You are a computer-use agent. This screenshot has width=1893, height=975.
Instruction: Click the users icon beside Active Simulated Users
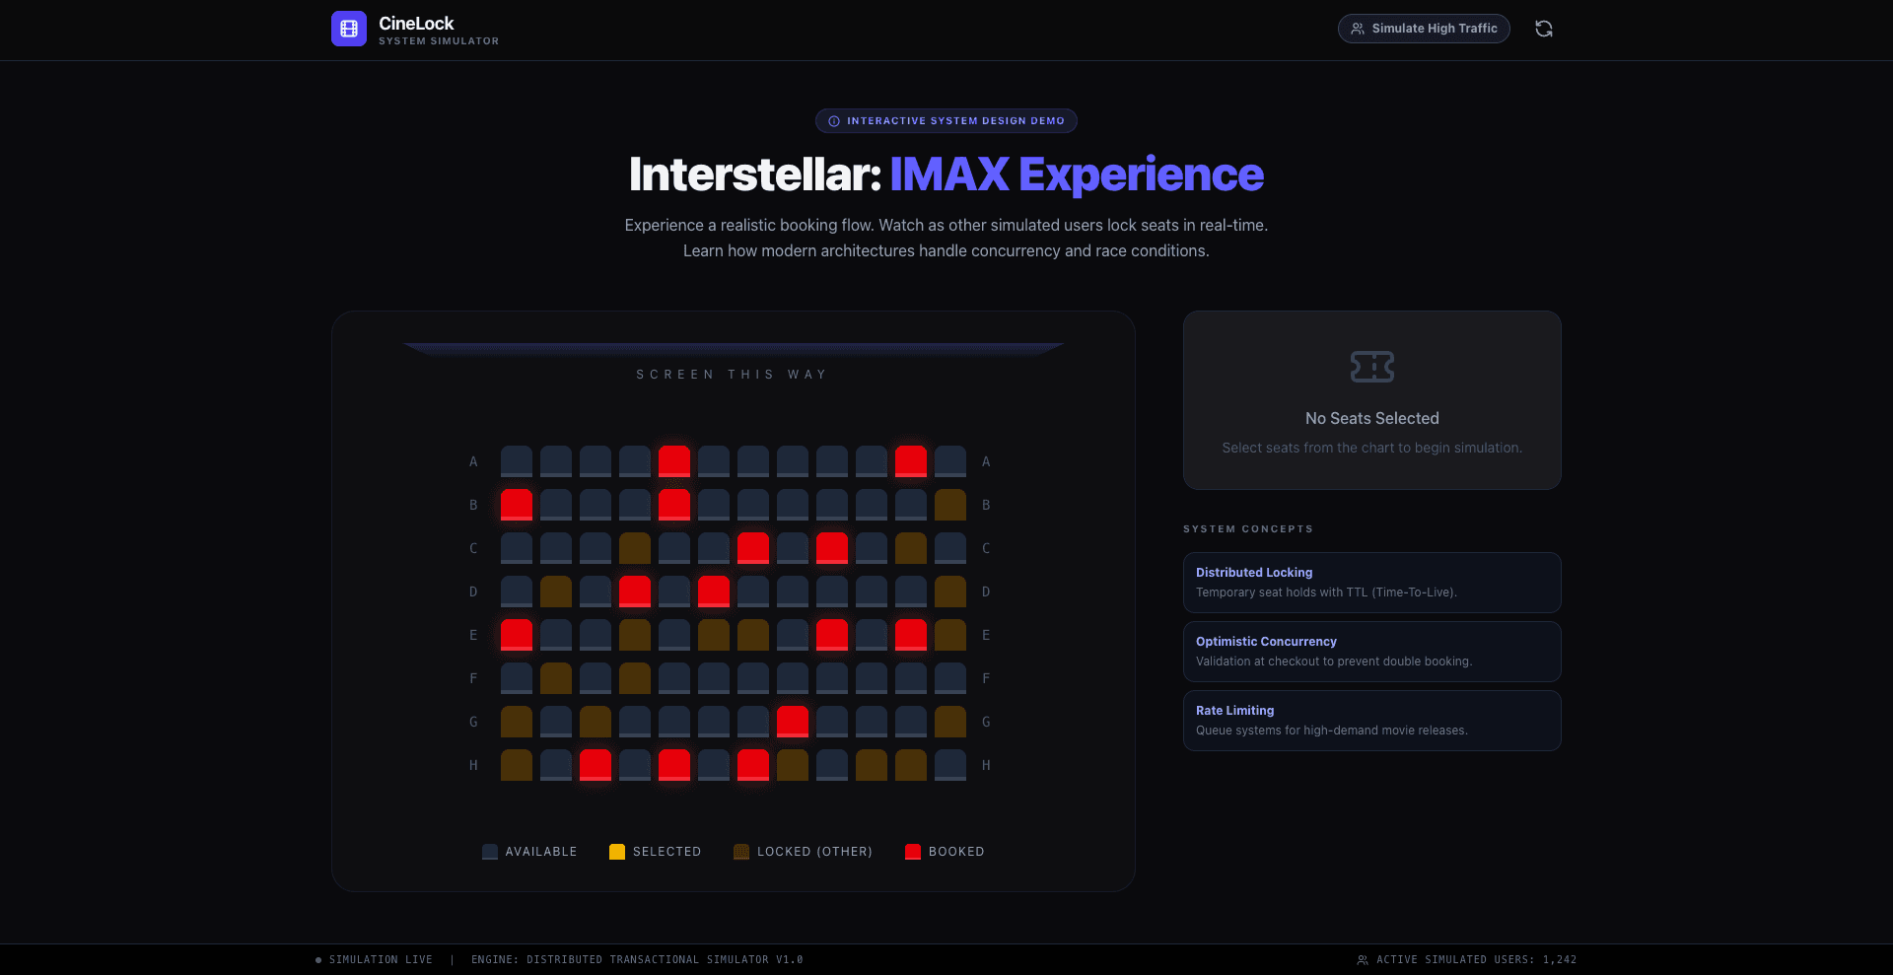(x=1363, y=960)
